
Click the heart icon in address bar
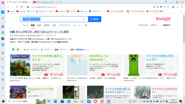point(168,7)
